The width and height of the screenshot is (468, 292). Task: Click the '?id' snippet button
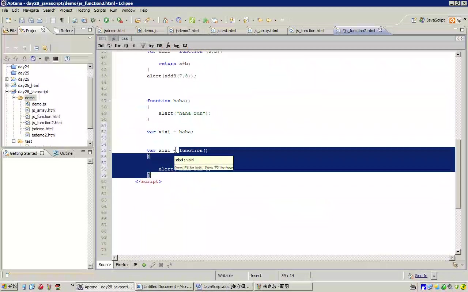pyautogui.click(x=101, y=46)
